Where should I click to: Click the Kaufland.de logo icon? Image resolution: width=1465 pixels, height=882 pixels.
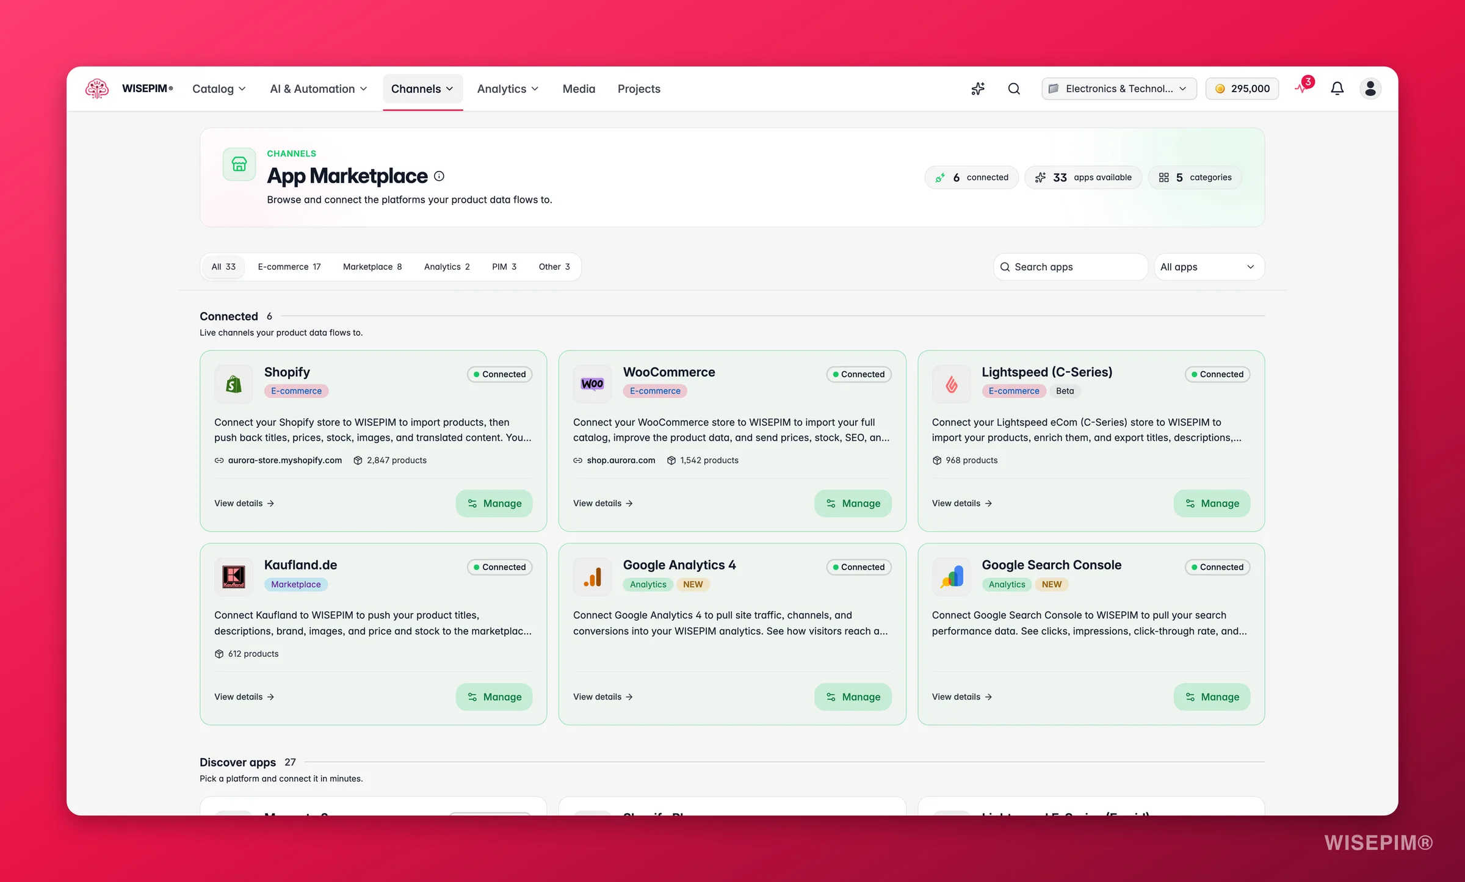click(234, 577)
